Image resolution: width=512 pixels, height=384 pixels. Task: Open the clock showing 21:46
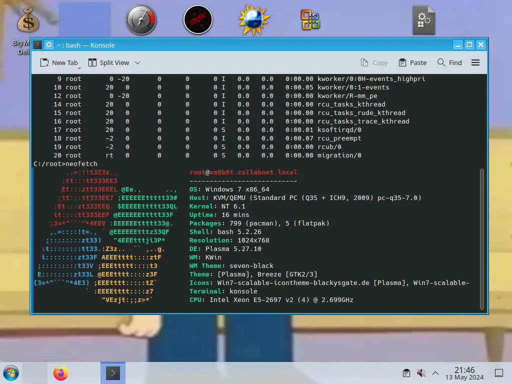pyautogui.click(x=464, y=373)
